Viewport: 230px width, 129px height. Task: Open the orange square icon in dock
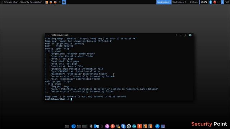[x=139, y=126]
